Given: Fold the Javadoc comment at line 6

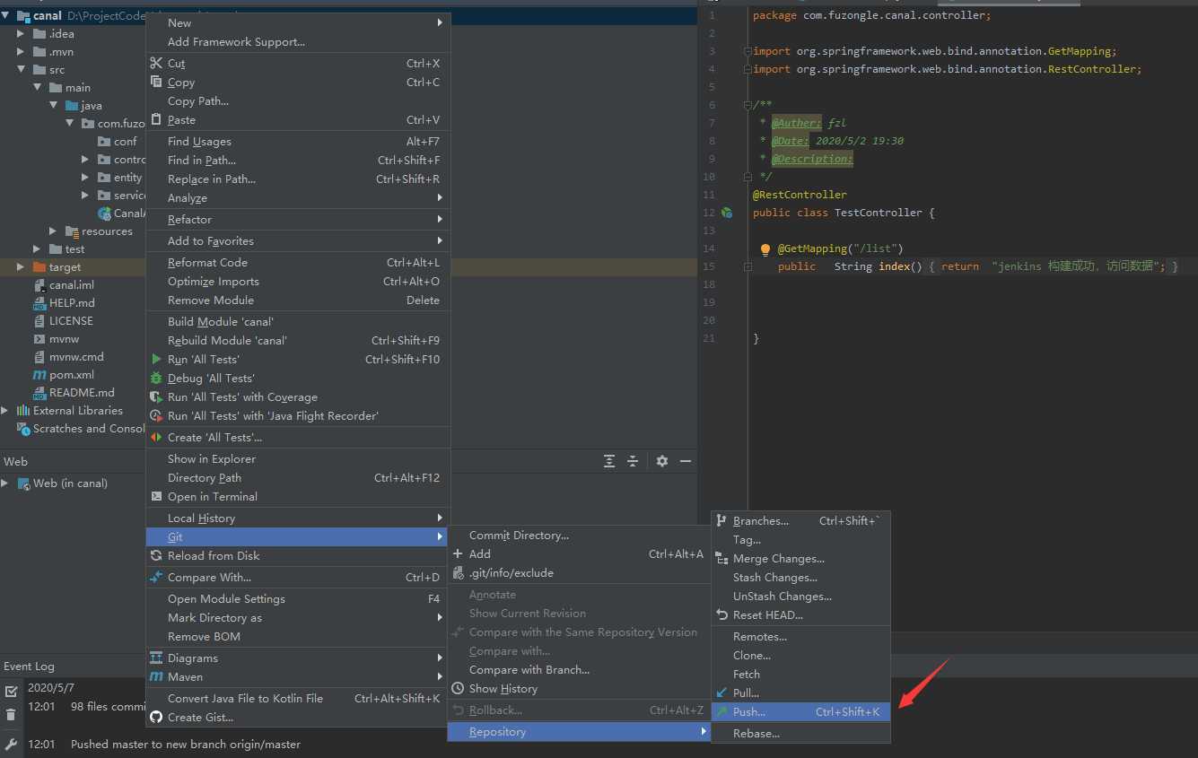Looking at the screenshot, I should [748, 105].
